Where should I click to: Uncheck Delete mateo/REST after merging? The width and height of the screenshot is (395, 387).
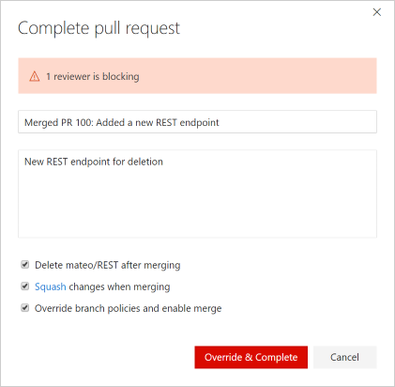pos(25,265)
